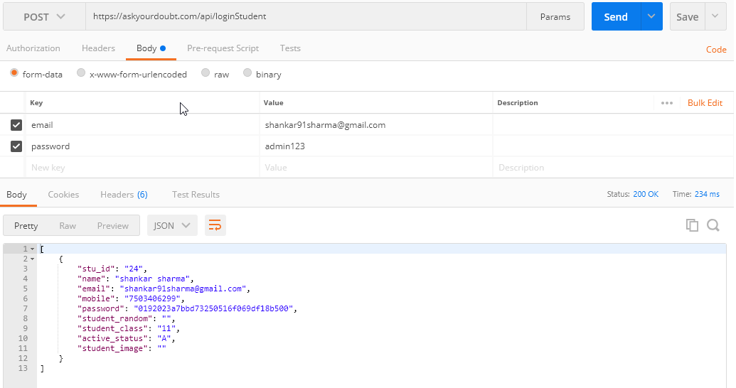The image size is (736, 388).
Task: Uncheck the password key checkbox
Action: (16, 146)
